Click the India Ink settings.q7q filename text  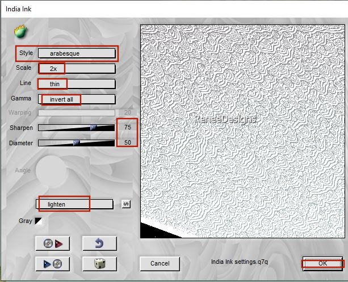pyautogui.click(x=240, y=262)
